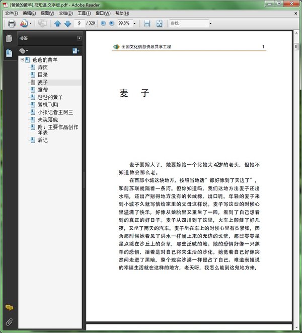The image size is (302, 333).
Task: Click the vertical scrollbar thumb
Action: point(296,47)
